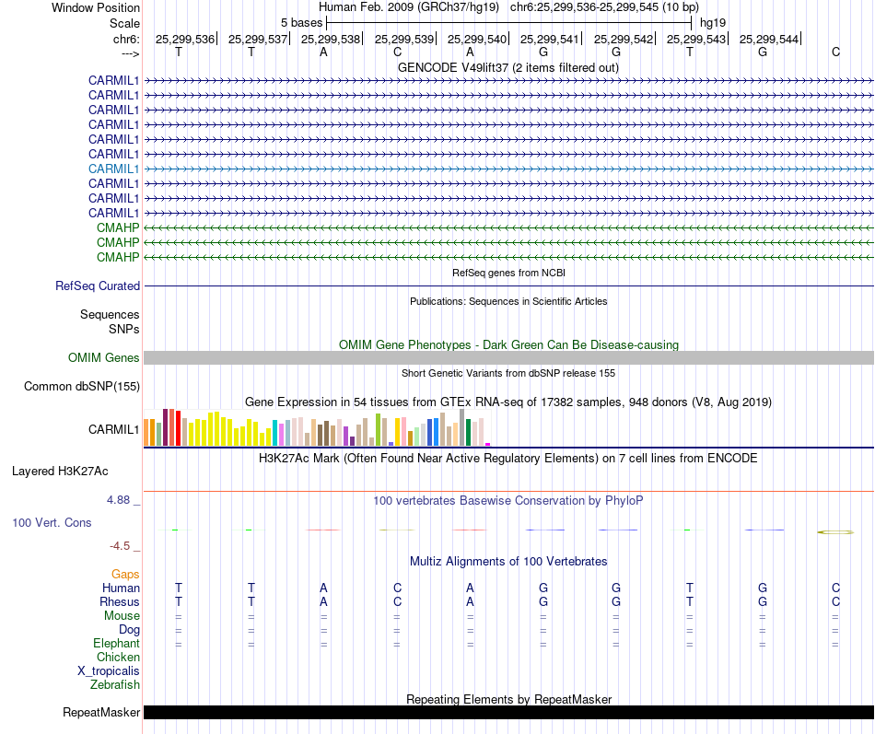Viewport: 875px width, 734px height.
Task: Click the CARMIL1 label beside the GTEx bar chart
Action: point(114,429)
